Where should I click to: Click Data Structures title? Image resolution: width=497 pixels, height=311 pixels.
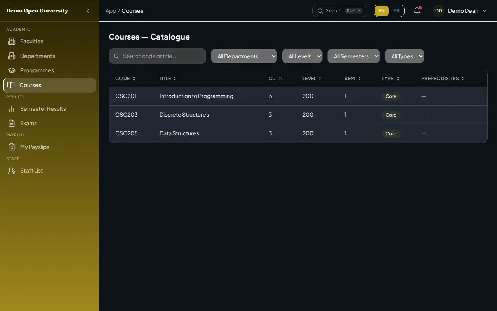pos(179,133)
